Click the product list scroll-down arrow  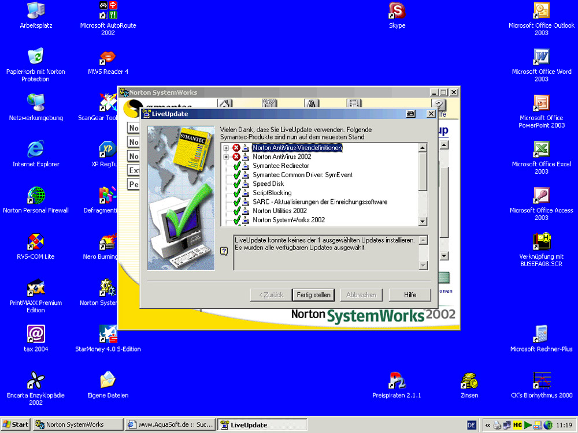423,222
